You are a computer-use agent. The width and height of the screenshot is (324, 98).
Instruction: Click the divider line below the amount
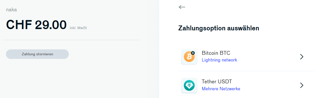[71, 40]
